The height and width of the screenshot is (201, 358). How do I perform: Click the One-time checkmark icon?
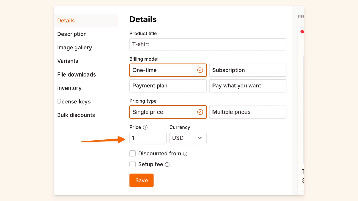coord(200,70)
